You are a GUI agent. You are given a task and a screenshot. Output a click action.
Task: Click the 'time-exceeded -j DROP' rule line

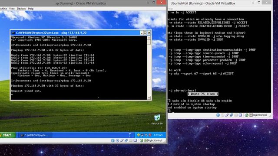point(204,57)
